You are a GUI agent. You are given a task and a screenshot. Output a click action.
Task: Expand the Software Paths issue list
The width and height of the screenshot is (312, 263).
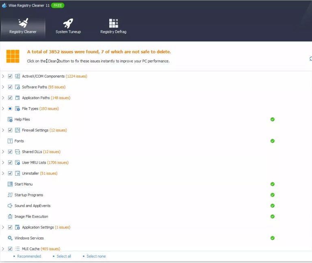[x=3, y=87]
